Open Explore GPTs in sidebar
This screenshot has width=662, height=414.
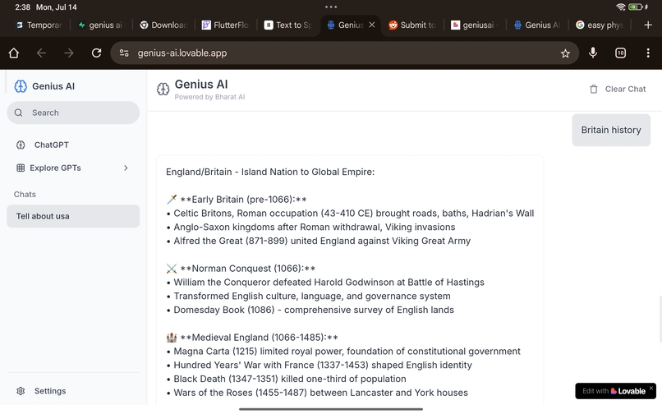73,168
